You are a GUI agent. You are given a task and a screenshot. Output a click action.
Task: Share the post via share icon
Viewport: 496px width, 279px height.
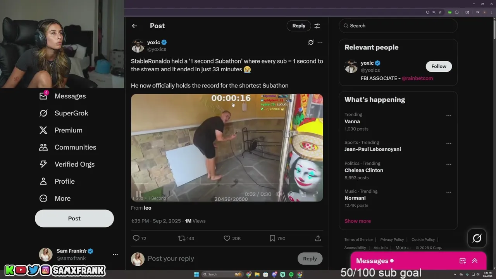(x=318, y=238)
